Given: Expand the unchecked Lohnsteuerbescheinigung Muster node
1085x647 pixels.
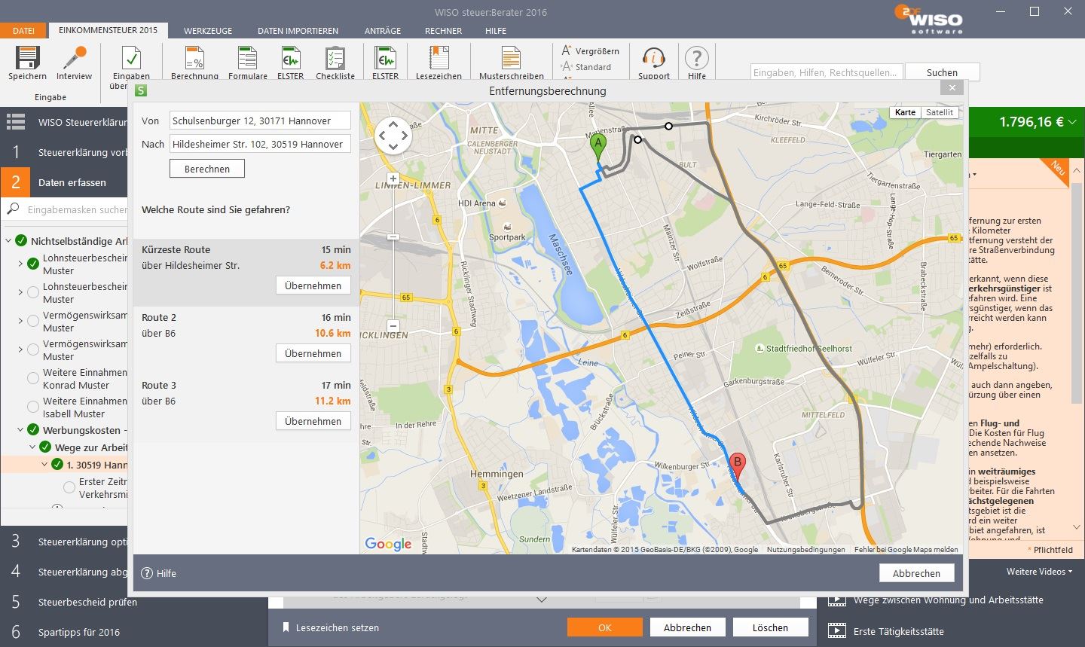Looking at the screenshot, I should 20,292.
